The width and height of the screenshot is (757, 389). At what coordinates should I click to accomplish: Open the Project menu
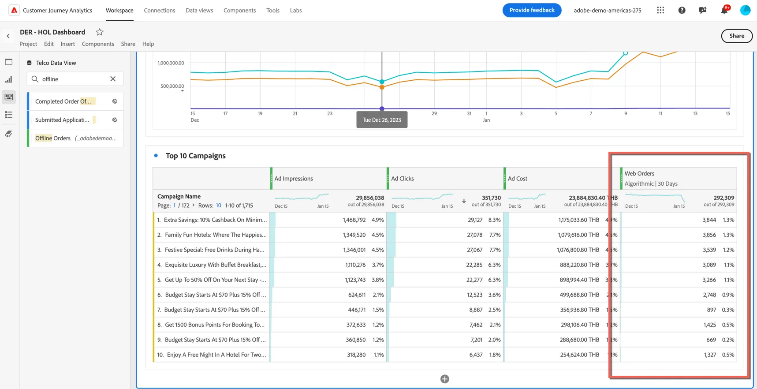coord(28,44)
